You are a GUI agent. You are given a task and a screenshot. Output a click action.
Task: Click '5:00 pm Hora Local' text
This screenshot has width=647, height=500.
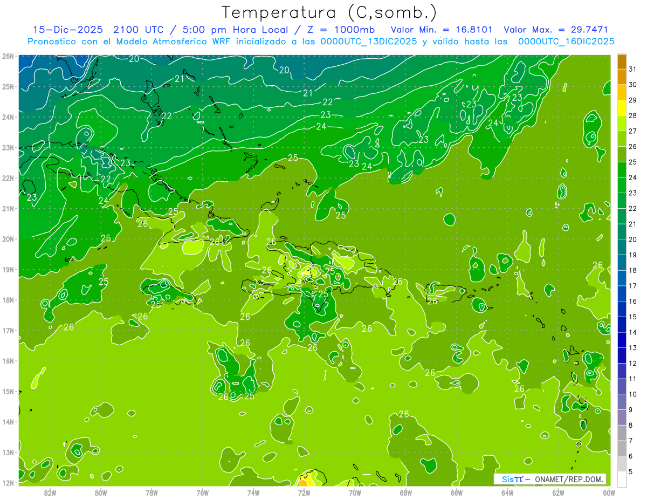coord(235,30)
